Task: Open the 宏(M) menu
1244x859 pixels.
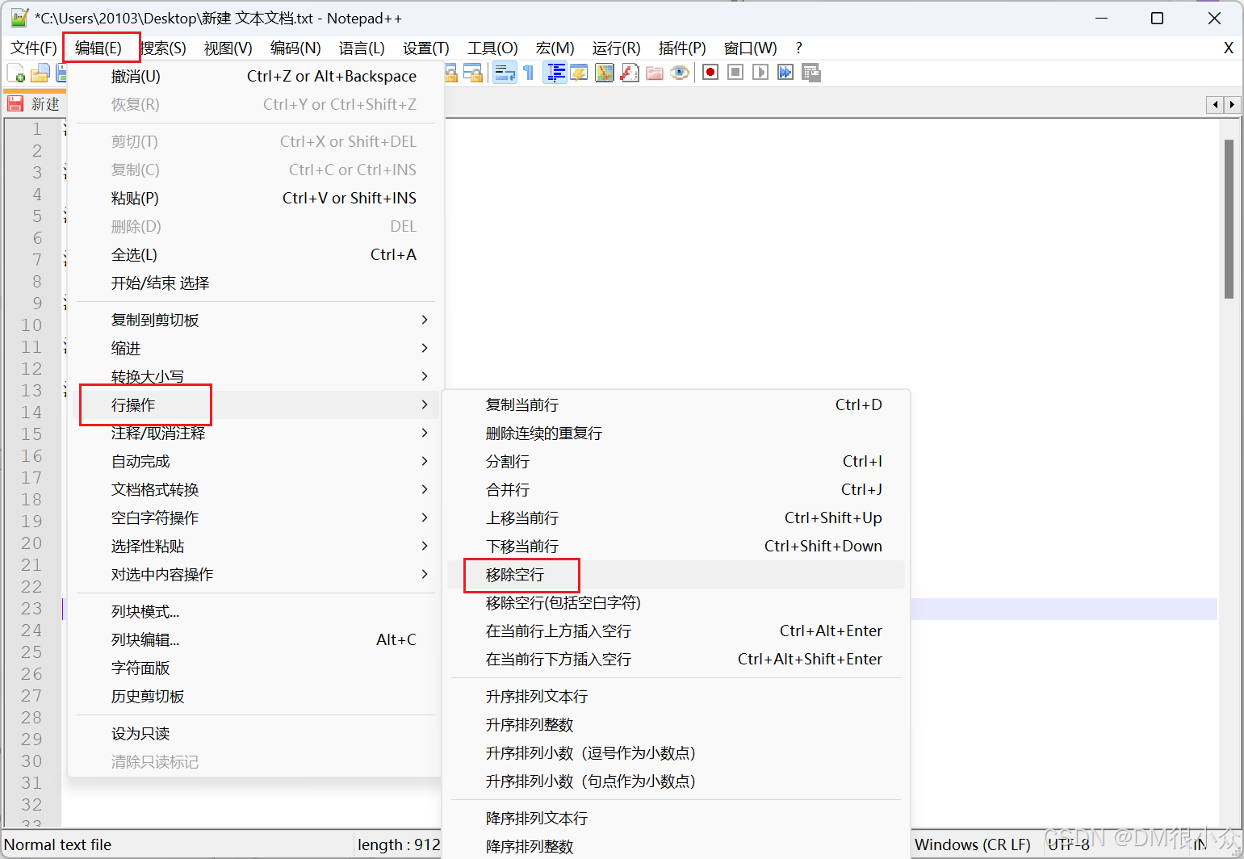Action: 555,48
